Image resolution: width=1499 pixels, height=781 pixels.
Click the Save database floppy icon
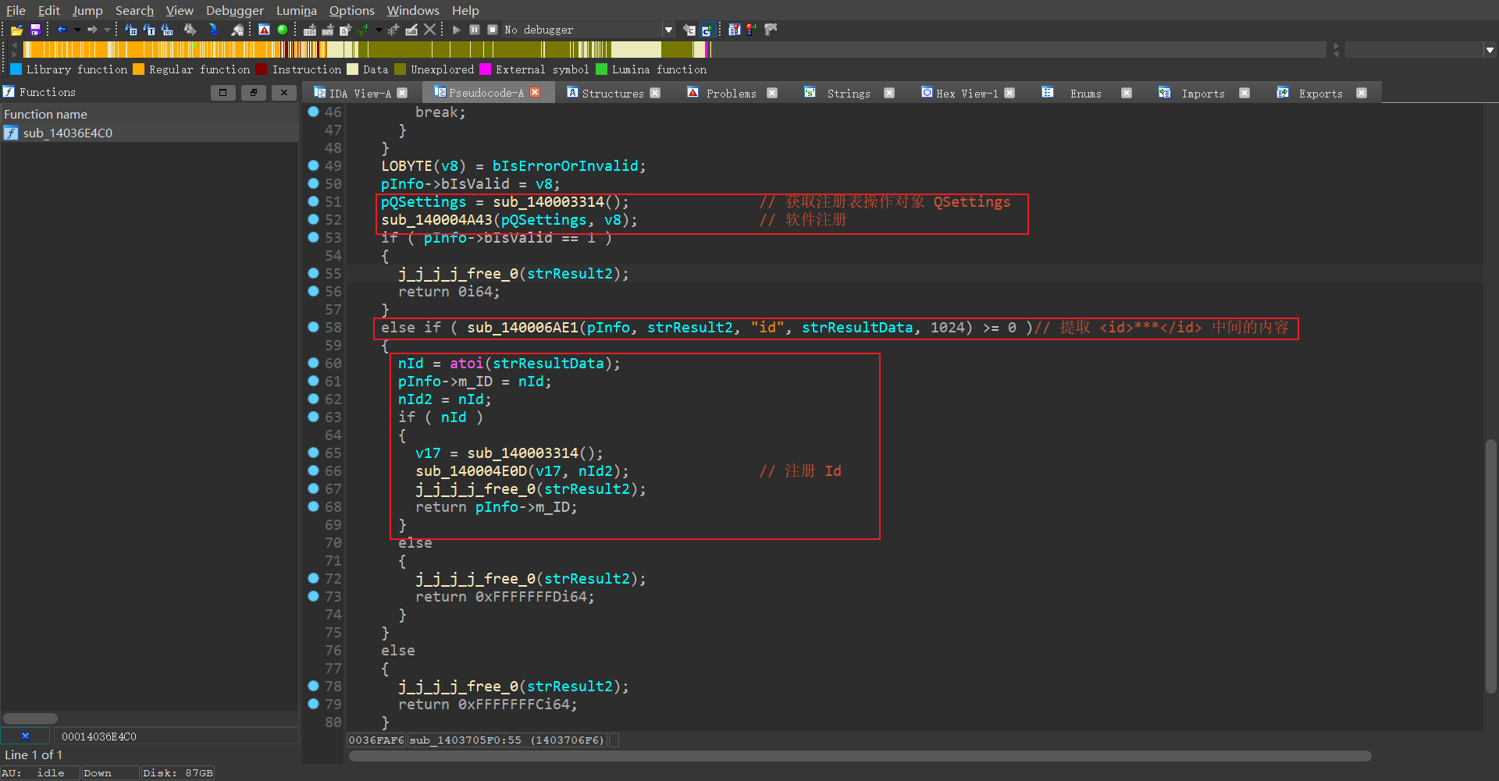[x=35, y=30]
